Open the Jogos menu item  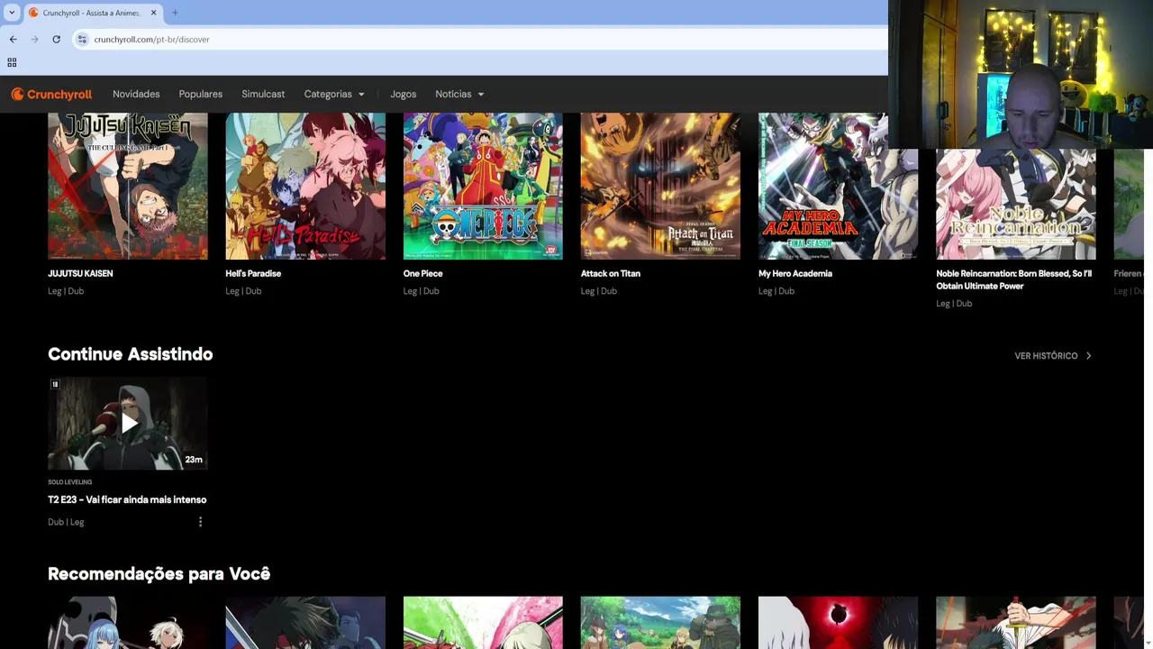tap(403, 94)
